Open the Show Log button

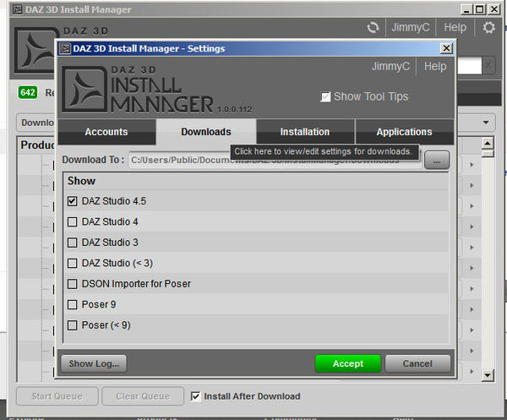coord(94,363)
